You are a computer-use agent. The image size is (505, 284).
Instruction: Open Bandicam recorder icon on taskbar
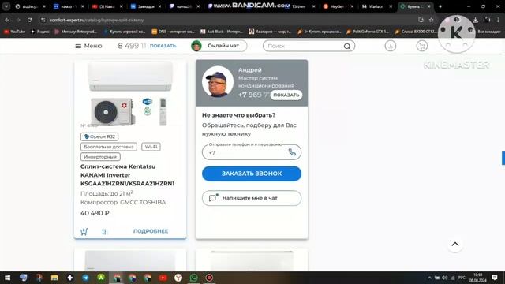[209, 278]
